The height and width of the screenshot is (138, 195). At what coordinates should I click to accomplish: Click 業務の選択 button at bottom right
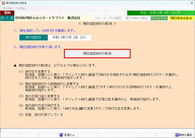coord(184,135)
